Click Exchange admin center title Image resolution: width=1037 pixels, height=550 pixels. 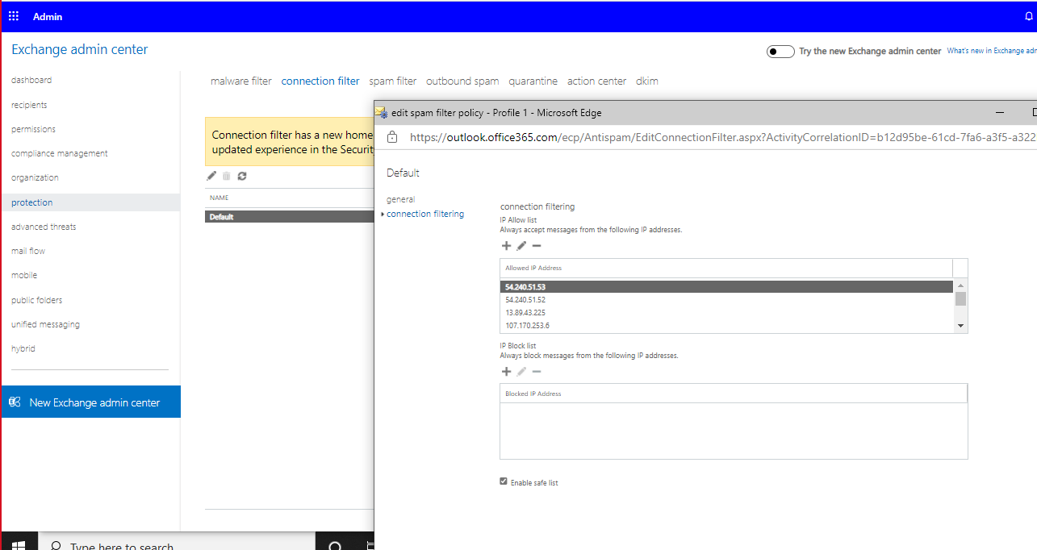[x=80, y=49]
